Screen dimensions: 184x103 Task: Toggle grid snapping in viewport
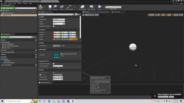pyautogui.click(x=161, y=15)
